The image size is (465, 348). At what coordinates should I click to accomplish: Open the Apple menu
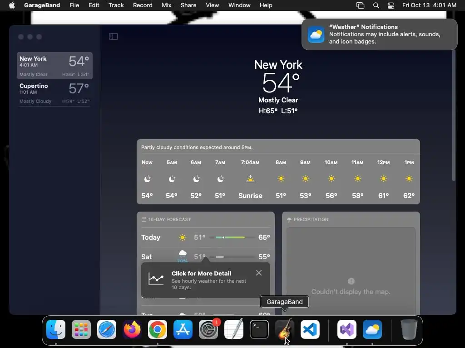point(12,5)
